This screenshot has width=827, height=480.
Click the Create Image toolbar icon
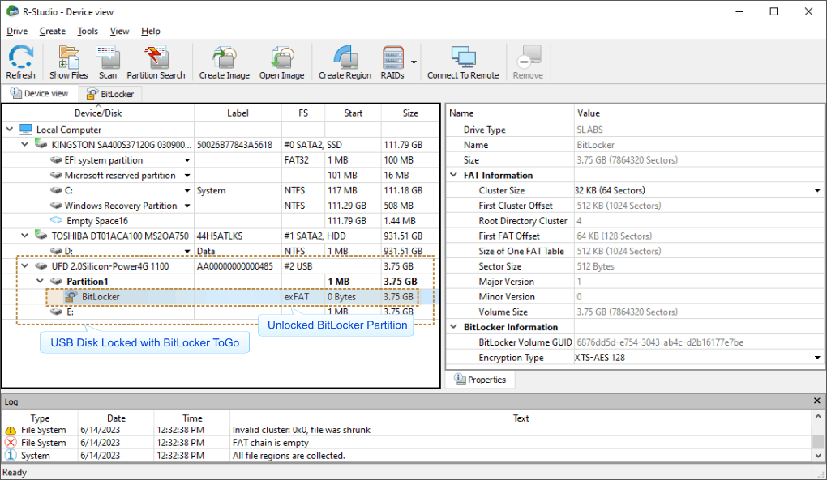click(x=224, y=62)
